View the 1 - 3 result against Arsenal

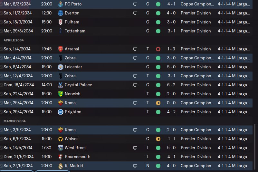(171, 49)
